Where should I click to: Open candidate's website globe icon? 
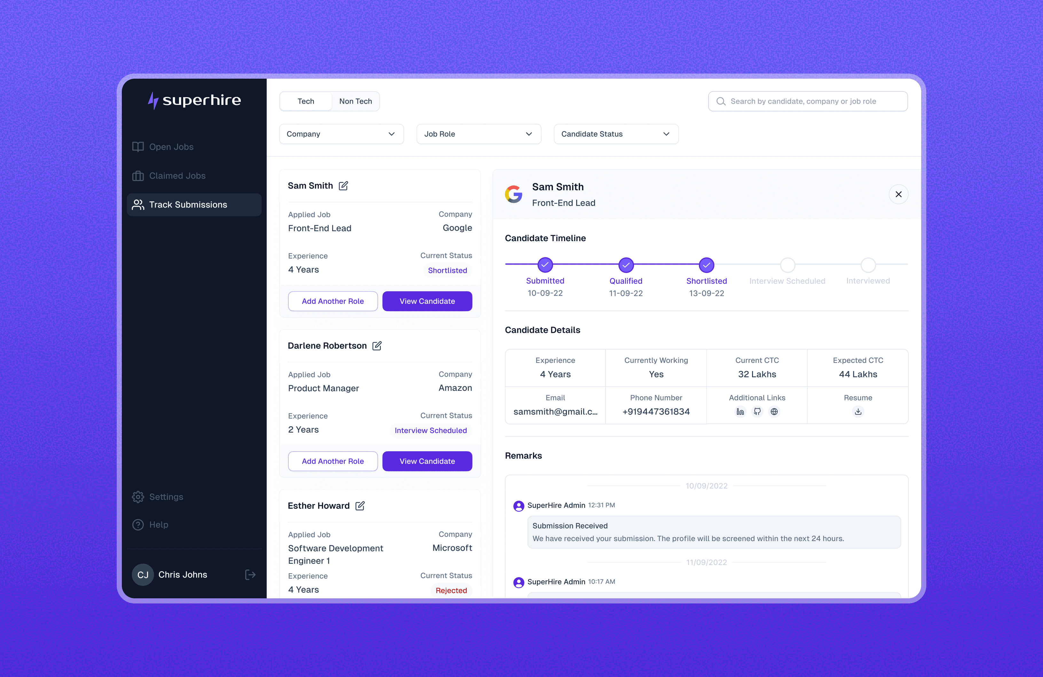(x=774, y=412)
